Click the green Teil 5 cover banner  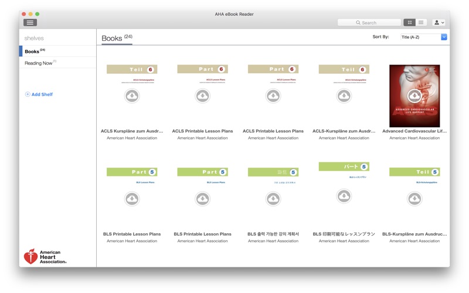tap(414, 172)
